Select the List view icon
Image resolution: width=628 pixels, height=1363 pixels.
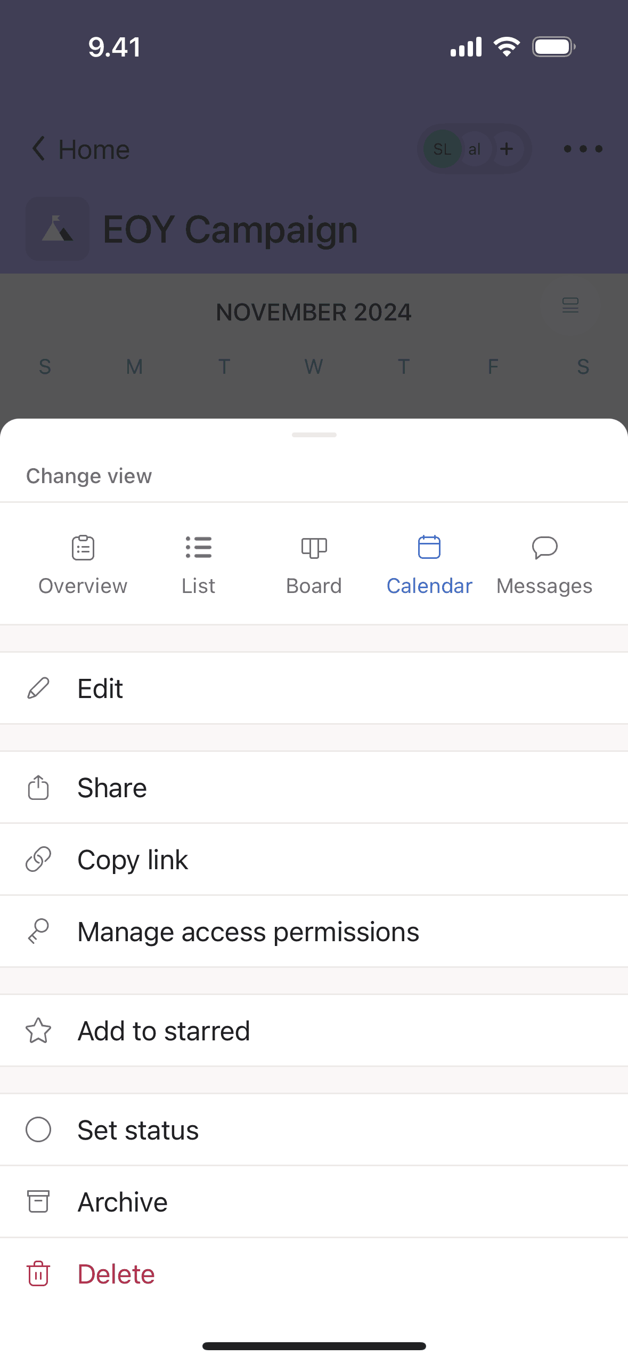(x=198, y=548)
